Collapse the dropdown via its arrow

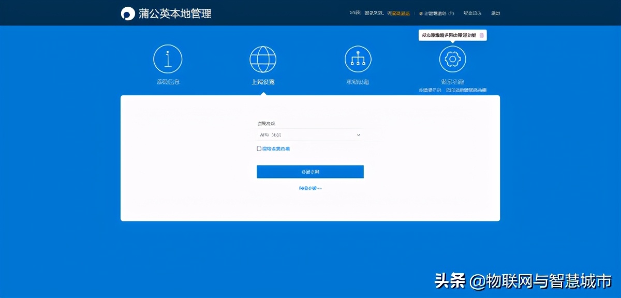point(358,135)
